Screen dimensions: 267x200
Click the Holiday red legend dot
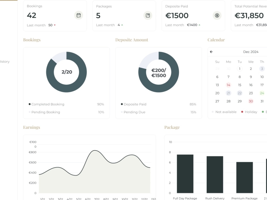click(242, 112)
